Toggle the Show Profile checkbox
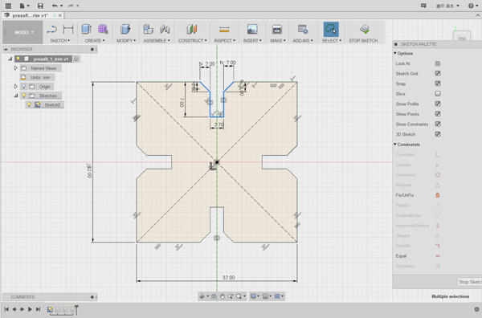 coord(438,104)
